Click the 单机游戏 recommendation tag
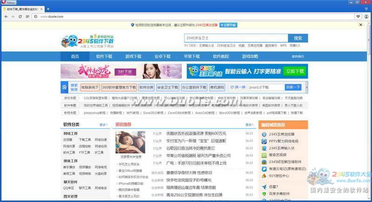The image size is (372, 202). 217,87
